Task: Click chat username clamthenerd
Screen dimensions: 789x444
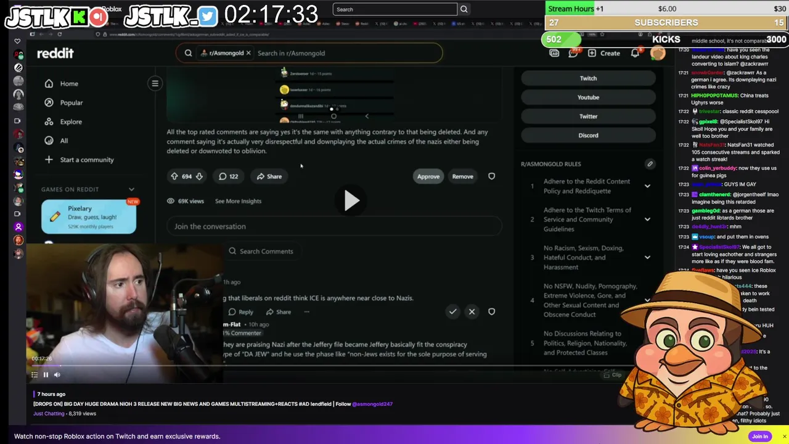Action: (x=714, y=194)
